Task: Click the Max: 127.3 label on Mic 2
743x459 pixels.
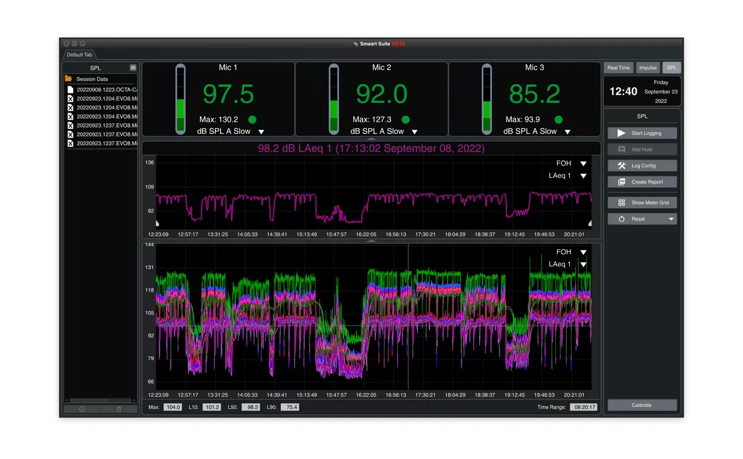Action: (x=372, y=120)
